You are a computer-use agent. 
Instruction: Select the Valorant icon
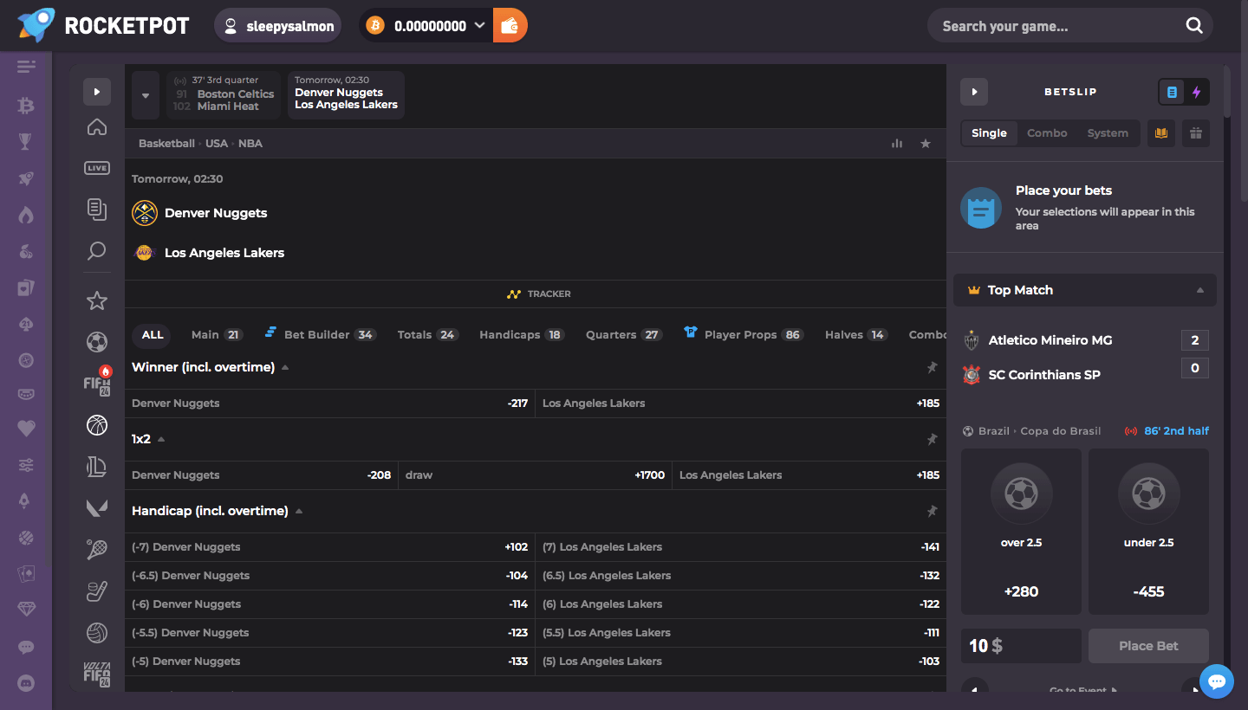tap(97, 508)
